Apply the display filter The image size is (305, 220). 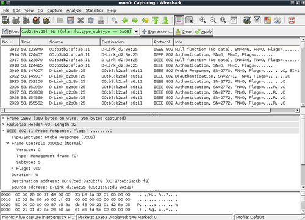pos(203,32)
